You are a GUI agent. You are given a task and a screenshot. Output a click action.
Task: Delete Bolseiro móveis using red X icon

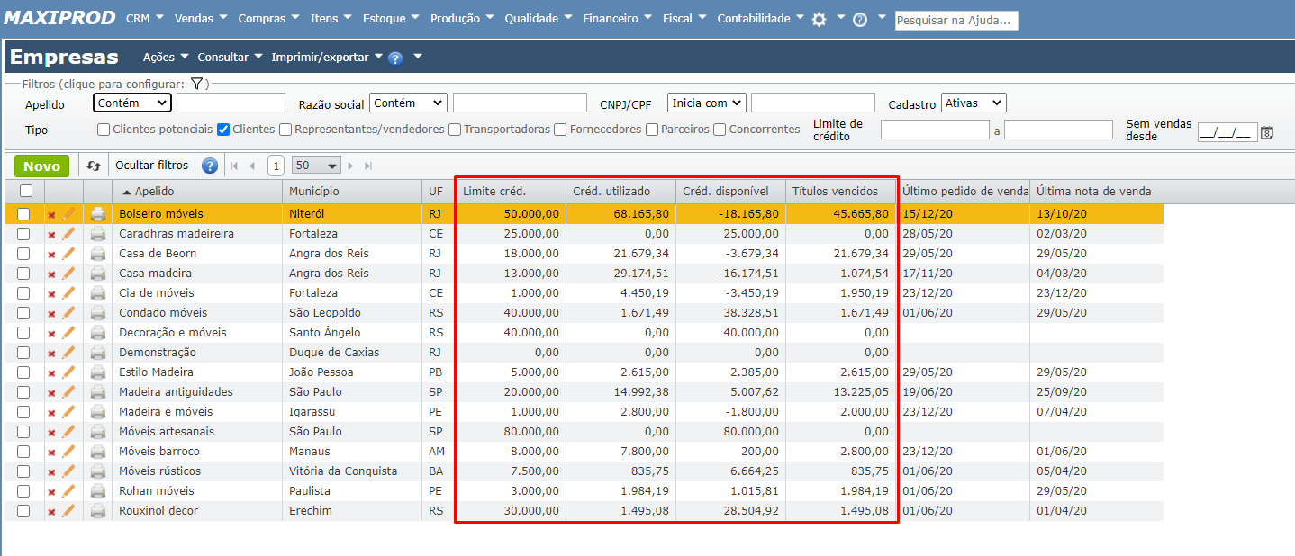[51, 214]
